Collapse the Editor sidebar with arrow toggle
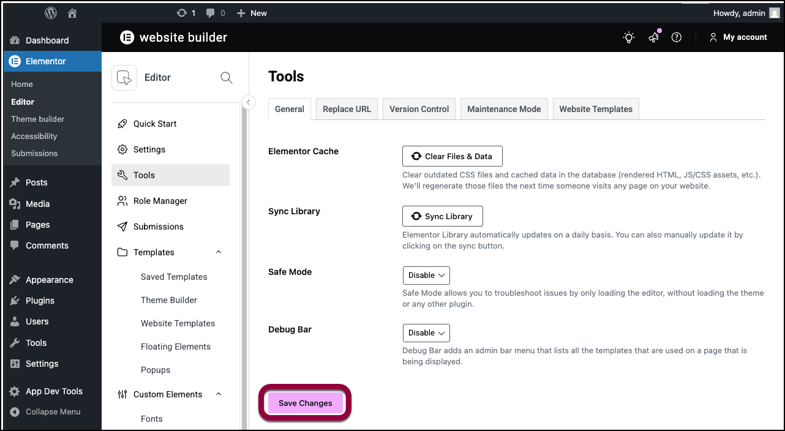 [249, 102]
